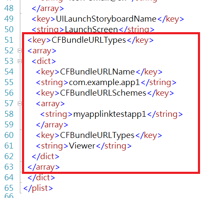Click the myapplinktestapp1 string value
214x198 pixels.
[x=110, y=114]
